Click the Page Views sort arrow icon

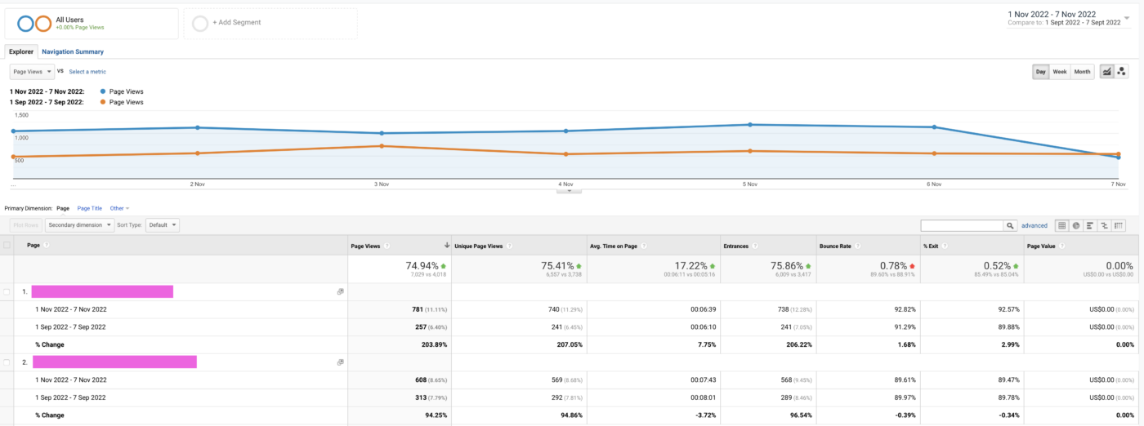[x=446, y=246]
